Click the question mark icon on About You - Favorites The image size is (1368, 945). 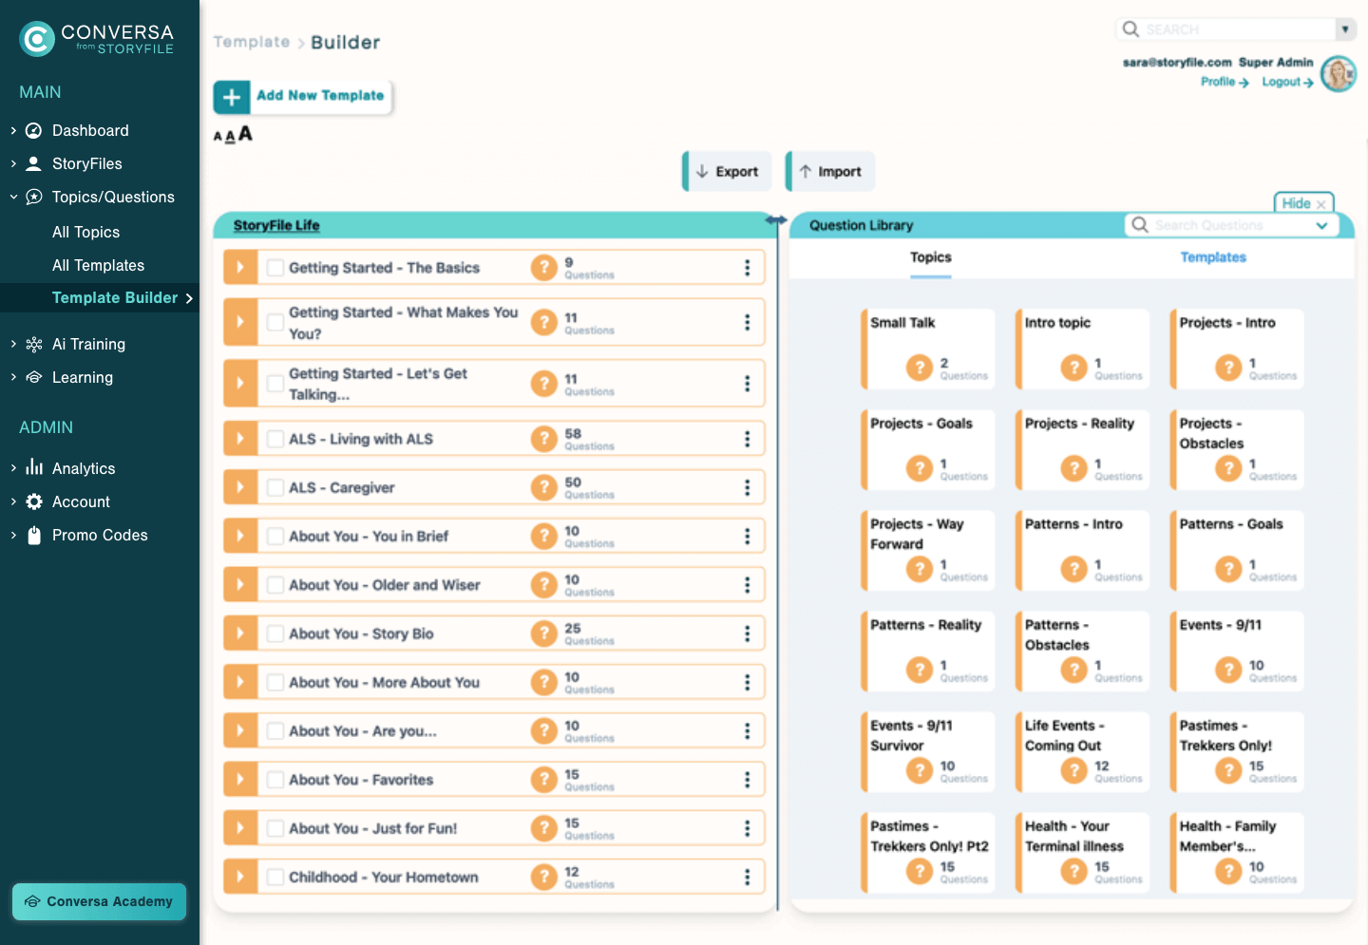pos(543,780)
